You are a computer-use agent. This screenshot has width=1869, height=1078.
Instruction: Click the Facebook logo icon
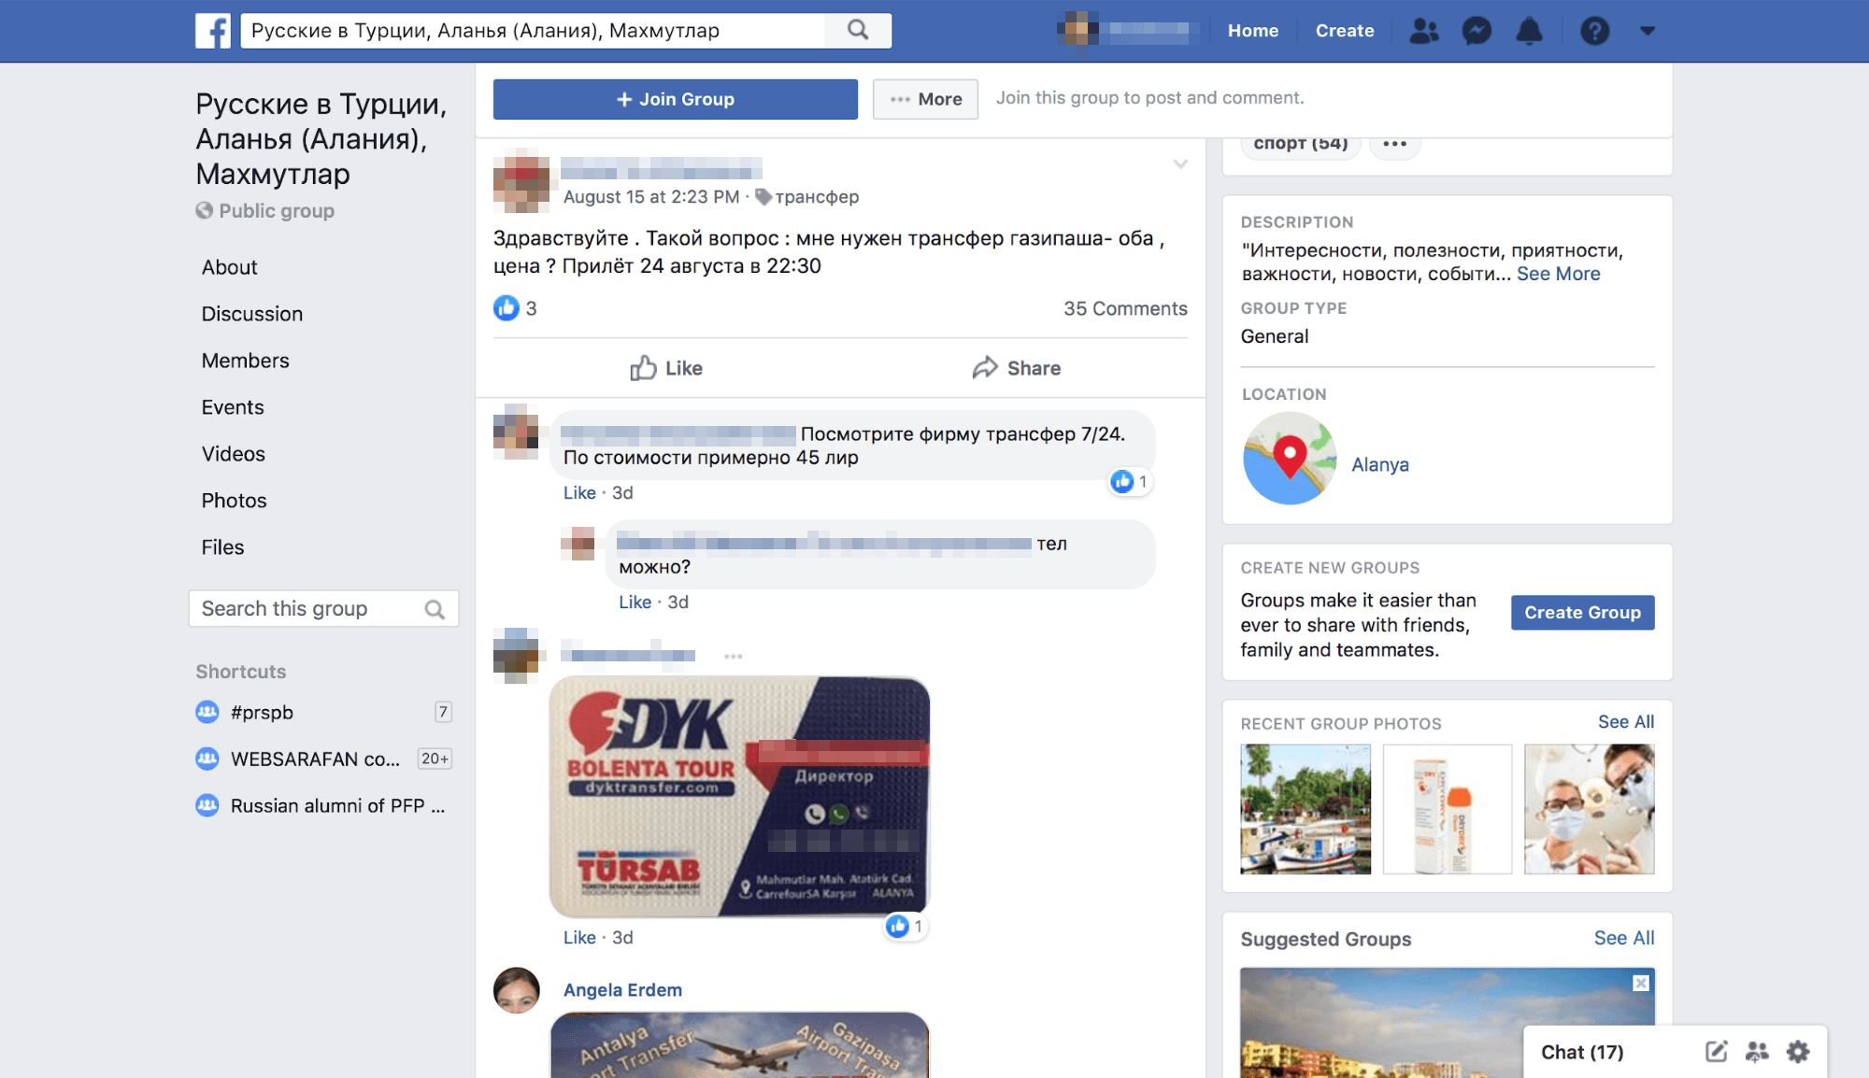(213, 31)
